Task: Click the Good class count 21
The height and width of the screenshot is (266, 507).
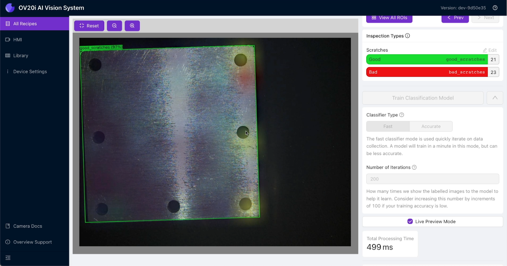Action: point(493,59)
